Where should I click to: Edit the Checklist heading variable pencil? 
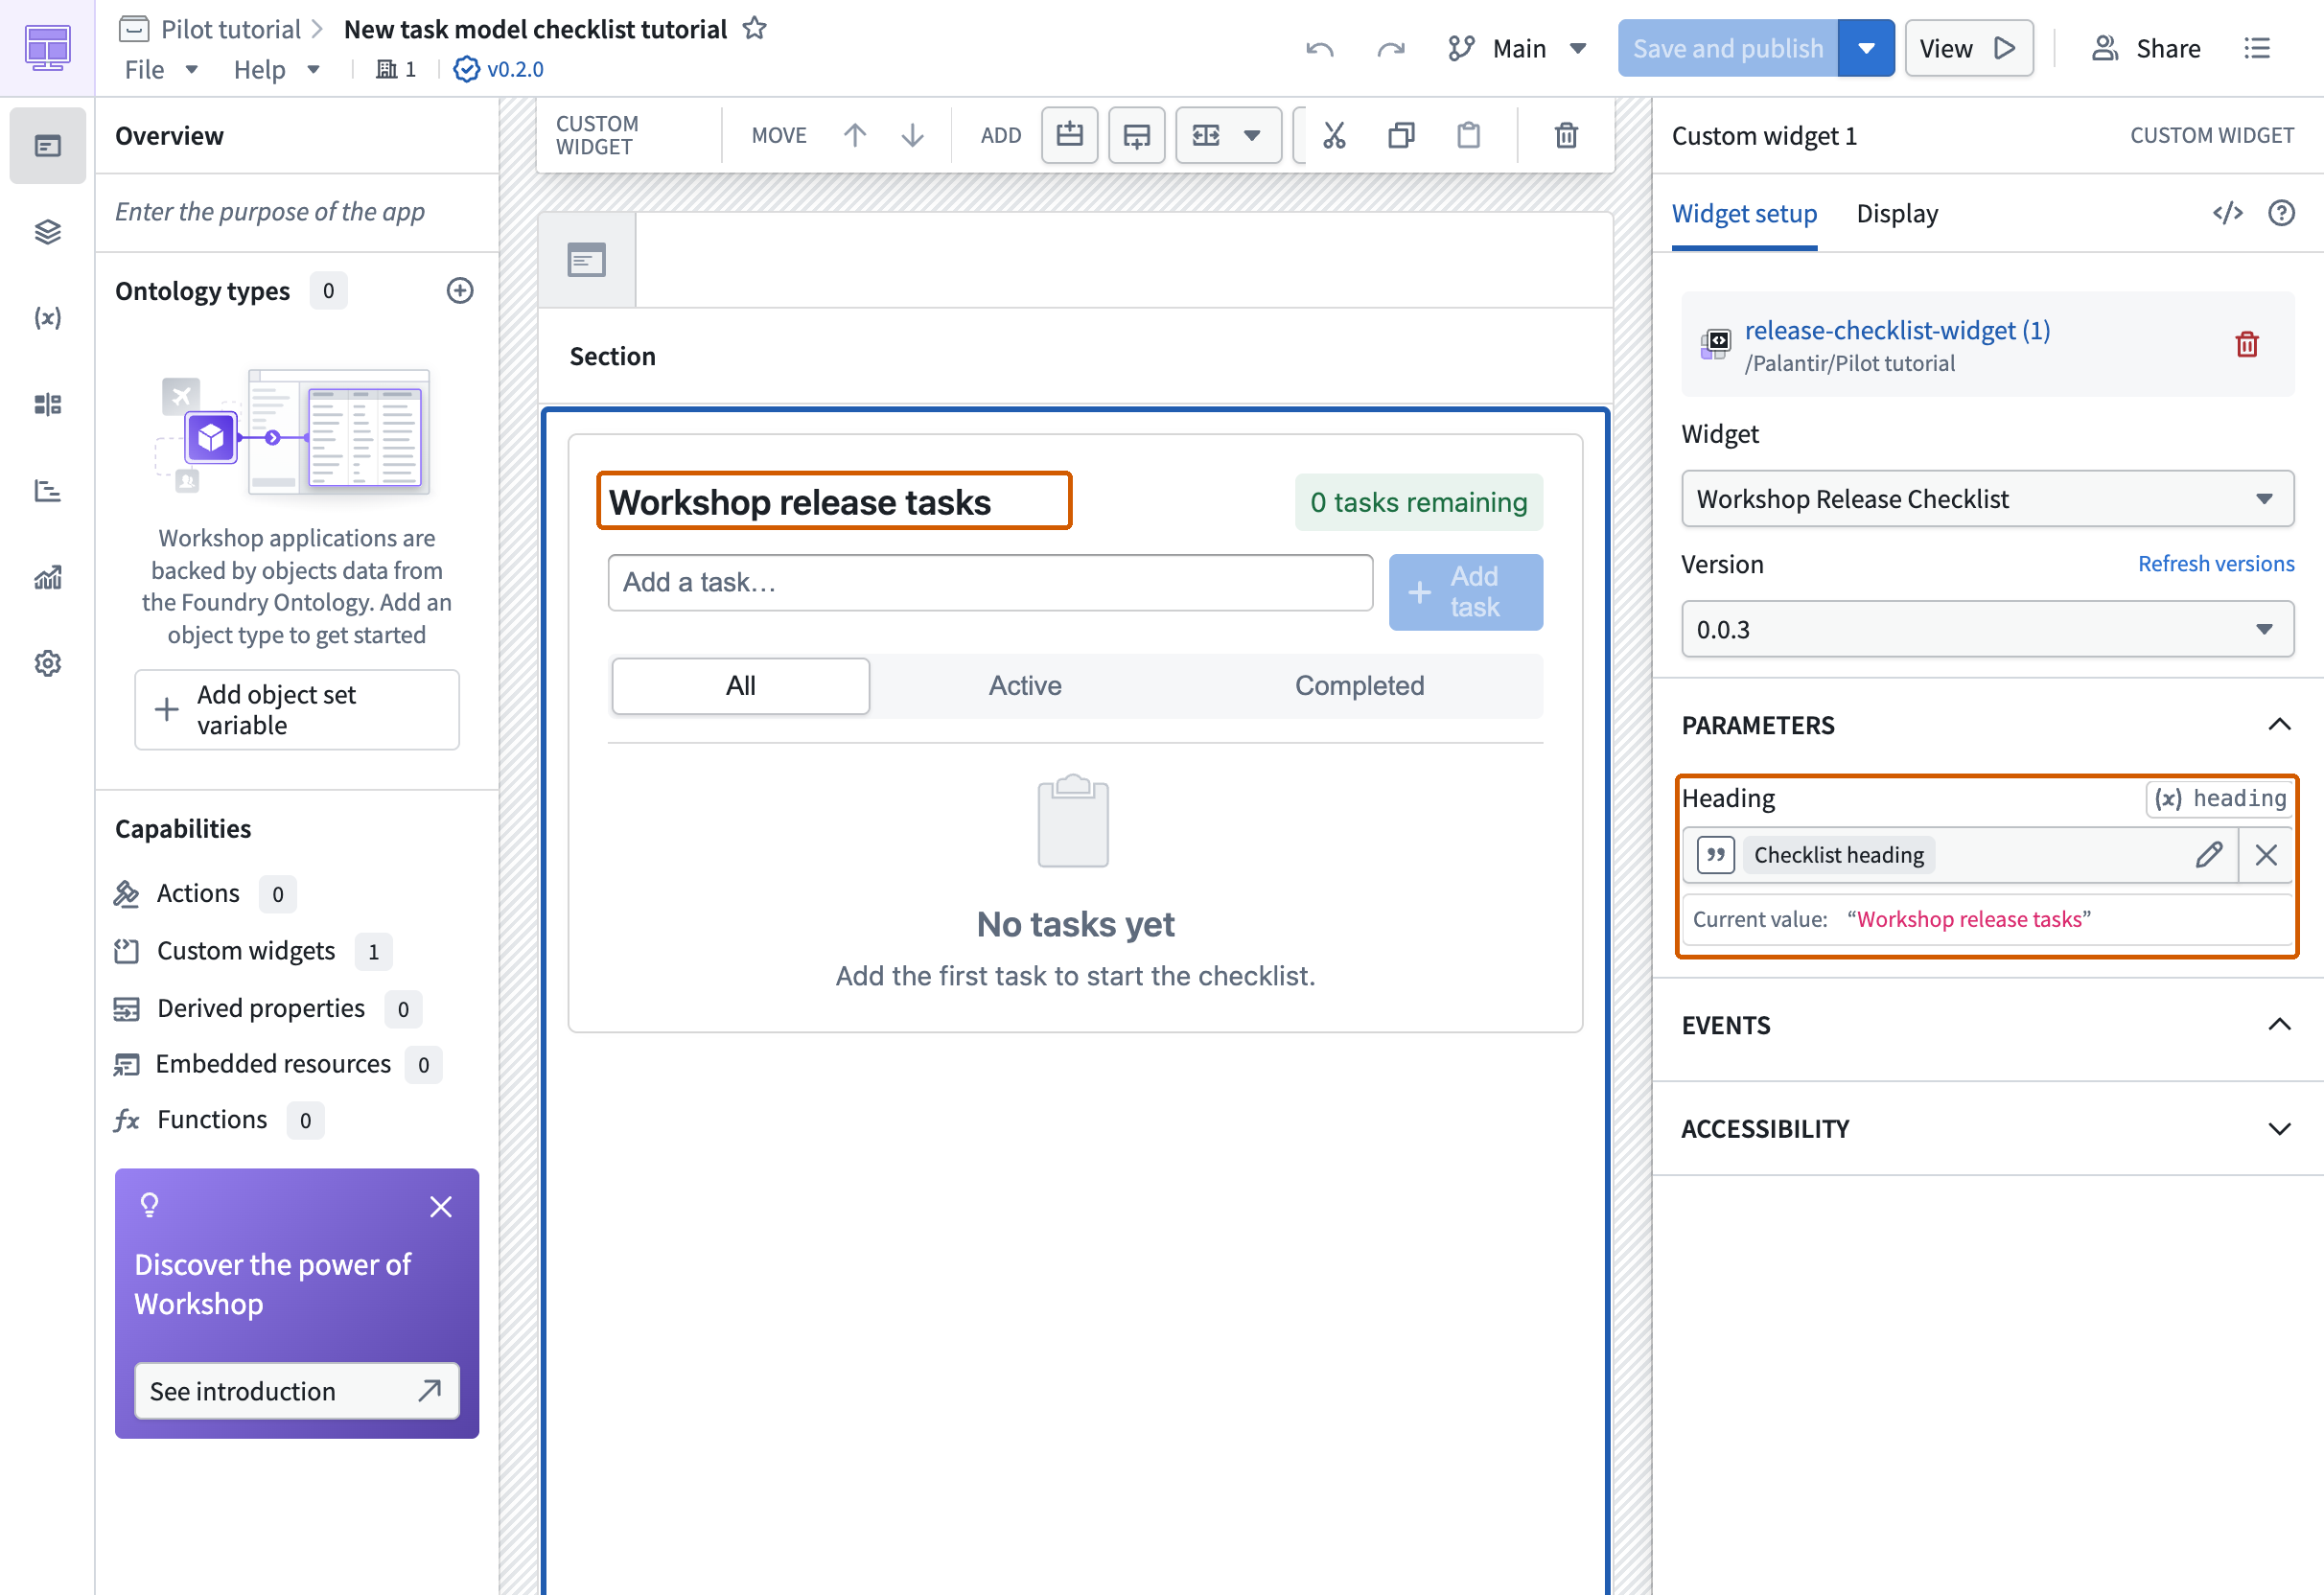2208,855
